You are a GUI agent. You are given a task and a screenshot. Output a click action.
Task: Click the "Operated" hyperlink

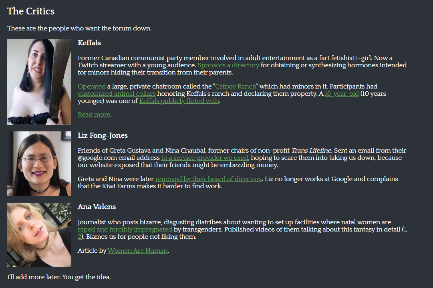92,87
